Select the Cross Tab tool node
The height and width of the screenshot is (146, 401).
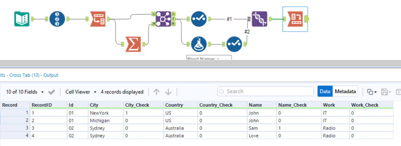coord(295,19)
